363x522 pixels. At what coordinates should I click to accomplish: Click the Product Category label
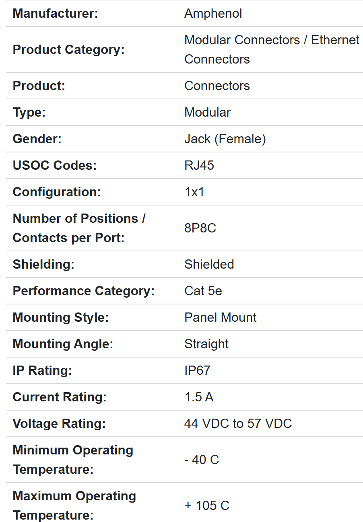click(68, 49)
